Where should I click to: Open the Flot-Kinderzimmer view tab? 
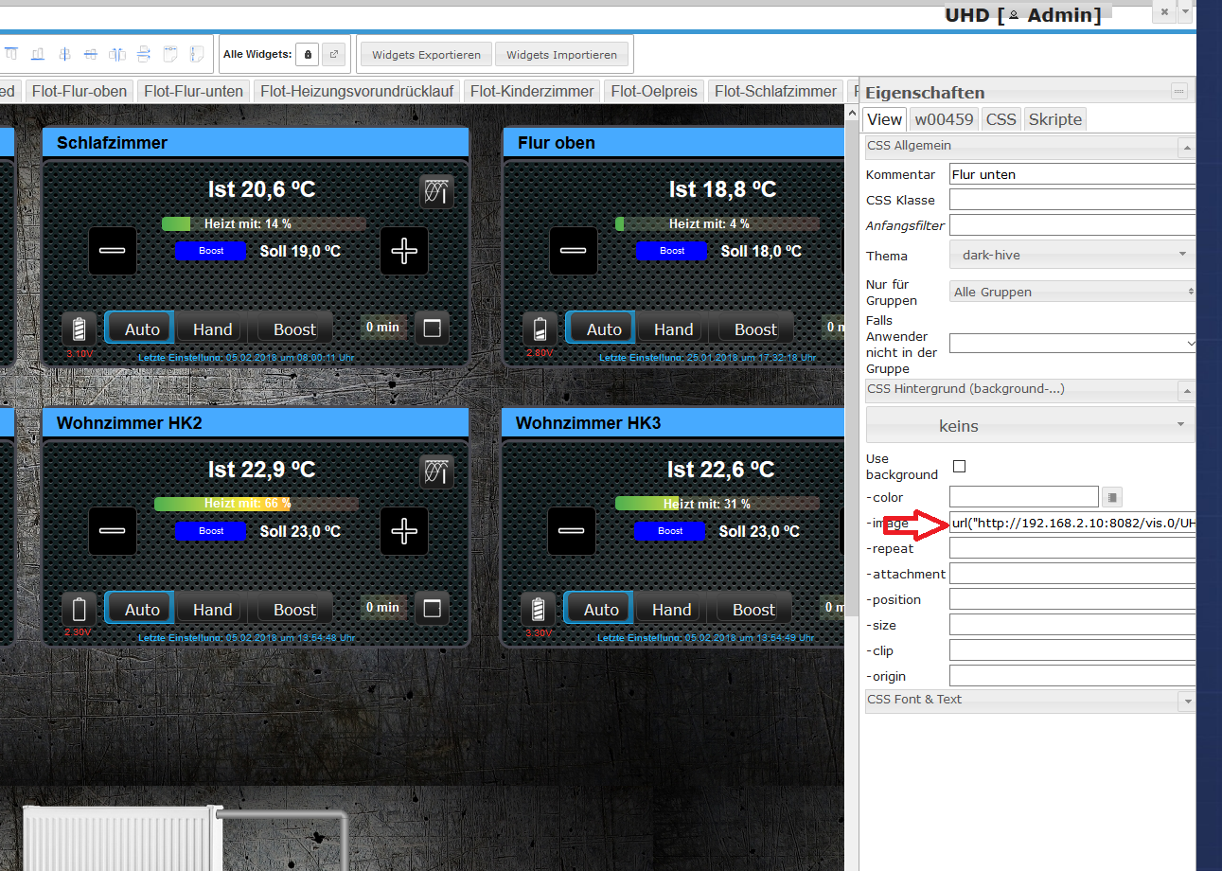pyautogui.click(x=532, y=91)
